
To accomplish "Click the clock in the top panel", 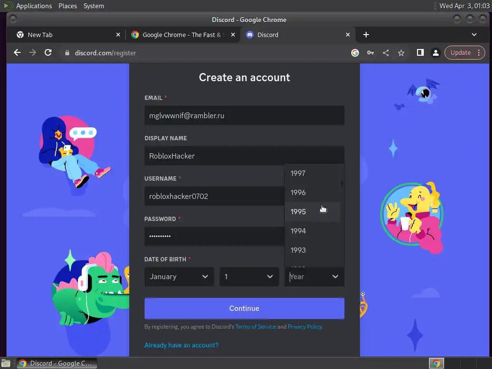I will [x=464, y=6].
